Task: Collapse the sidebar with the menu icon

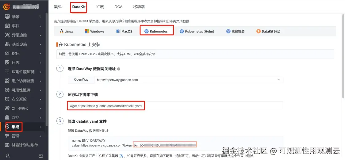Action: (41, 156)
